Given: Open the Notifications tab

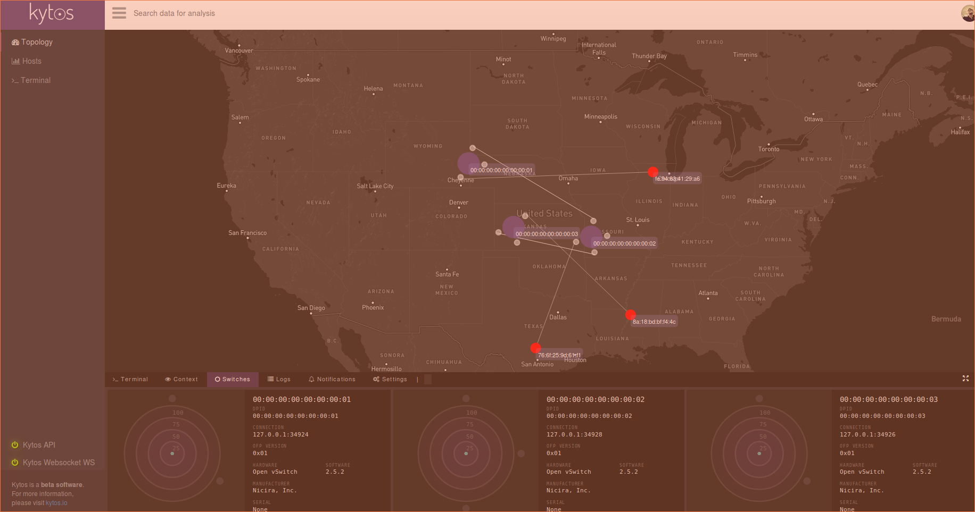Looking at the screenshot, I should (332, 379).
